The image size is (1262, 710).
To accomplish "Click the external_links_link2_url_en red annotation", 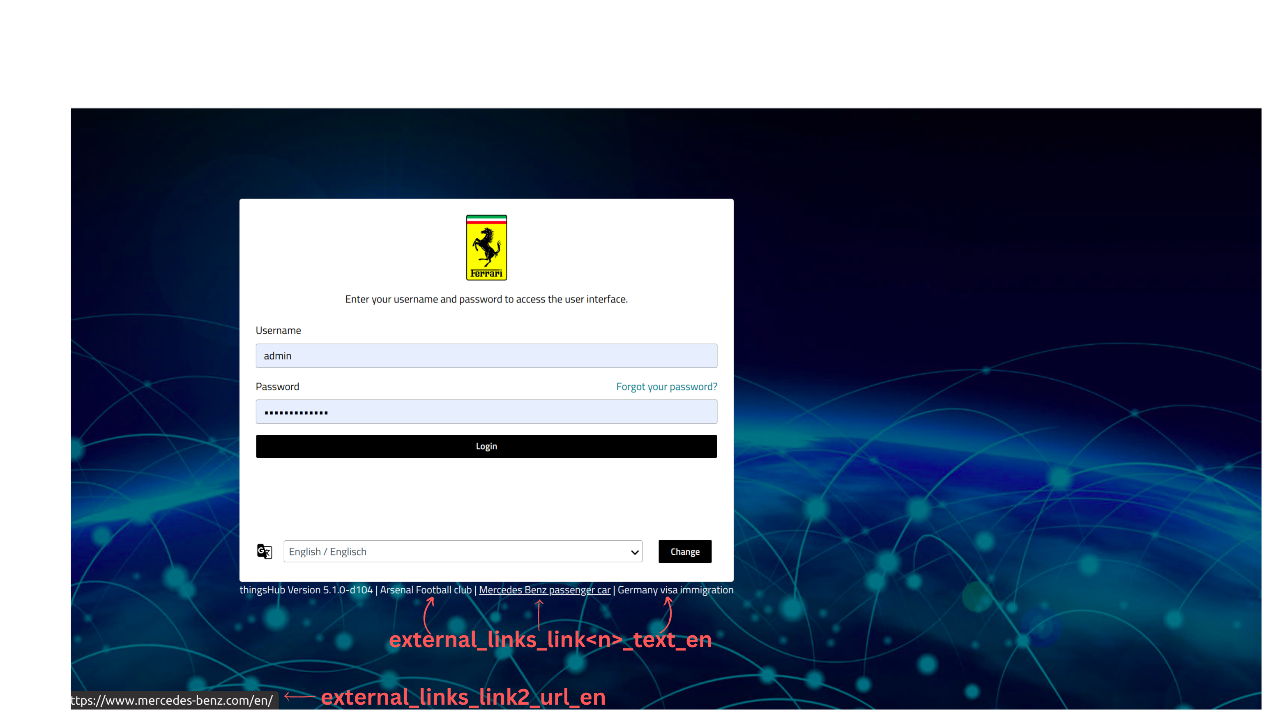I will pyautogui.click(x=463, y=697).
